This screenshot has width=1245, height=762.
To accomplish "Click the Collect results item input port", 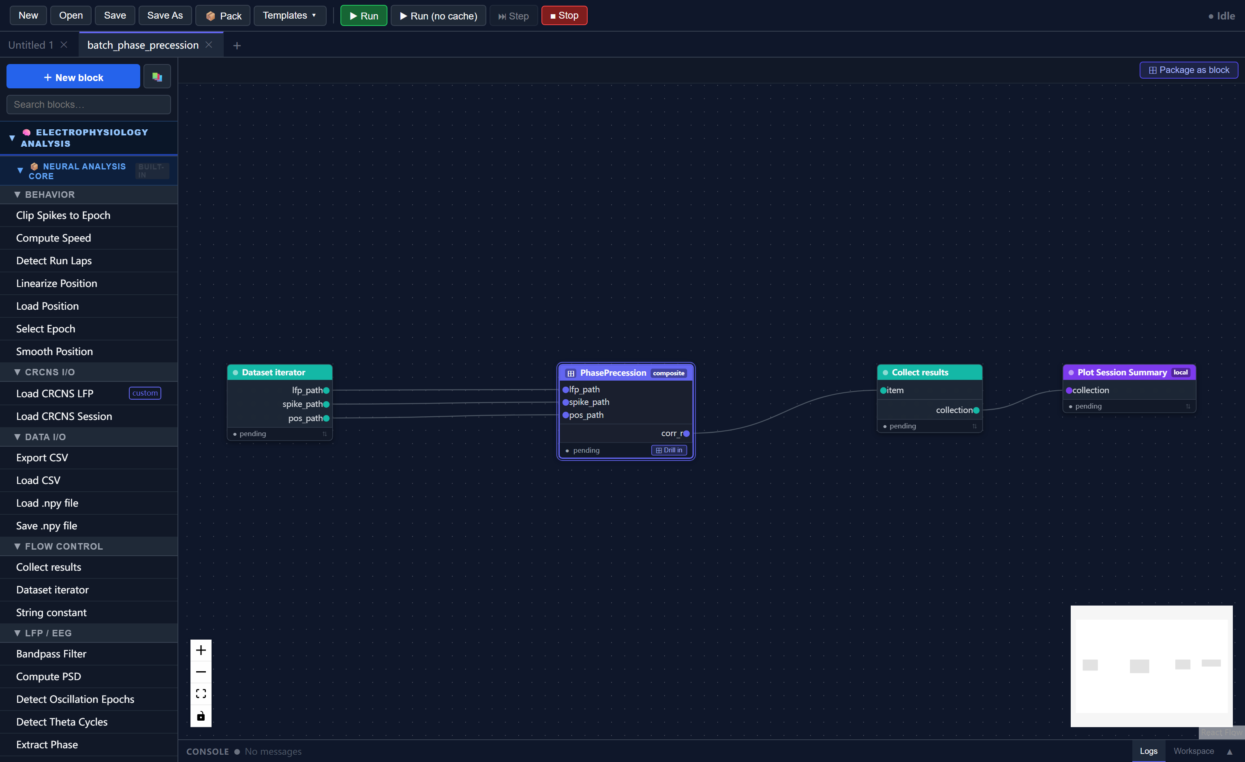I will (x=883, y=390).
